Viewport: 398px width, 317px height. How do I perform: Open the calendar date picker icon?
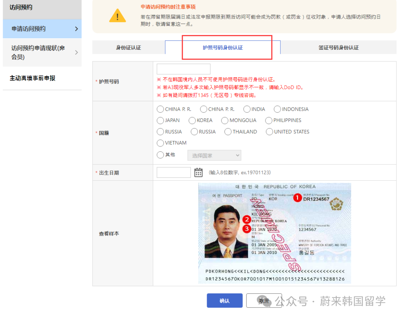(x=198, y=172)
